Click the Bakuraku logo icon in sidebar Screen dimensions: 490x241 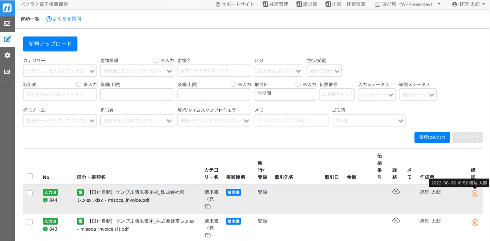[x=7, y=8]
